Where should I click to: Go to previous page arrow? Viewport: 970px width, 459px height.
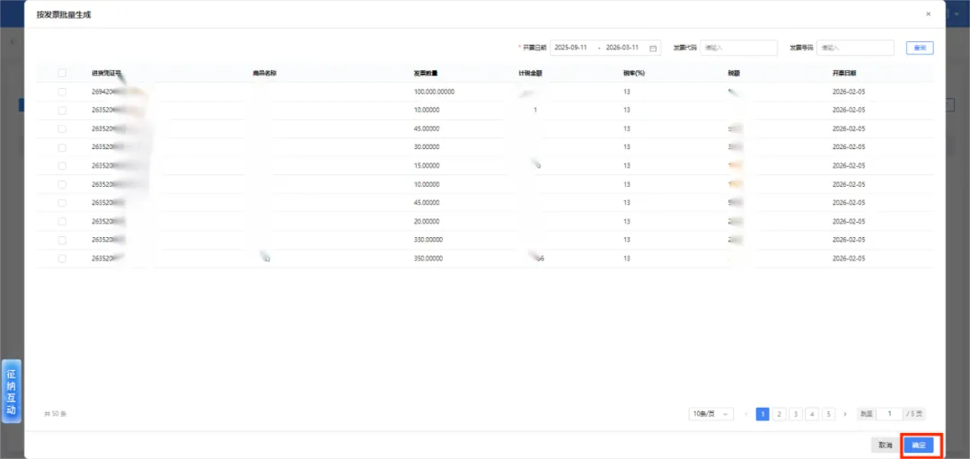click(x=746, y=414)
